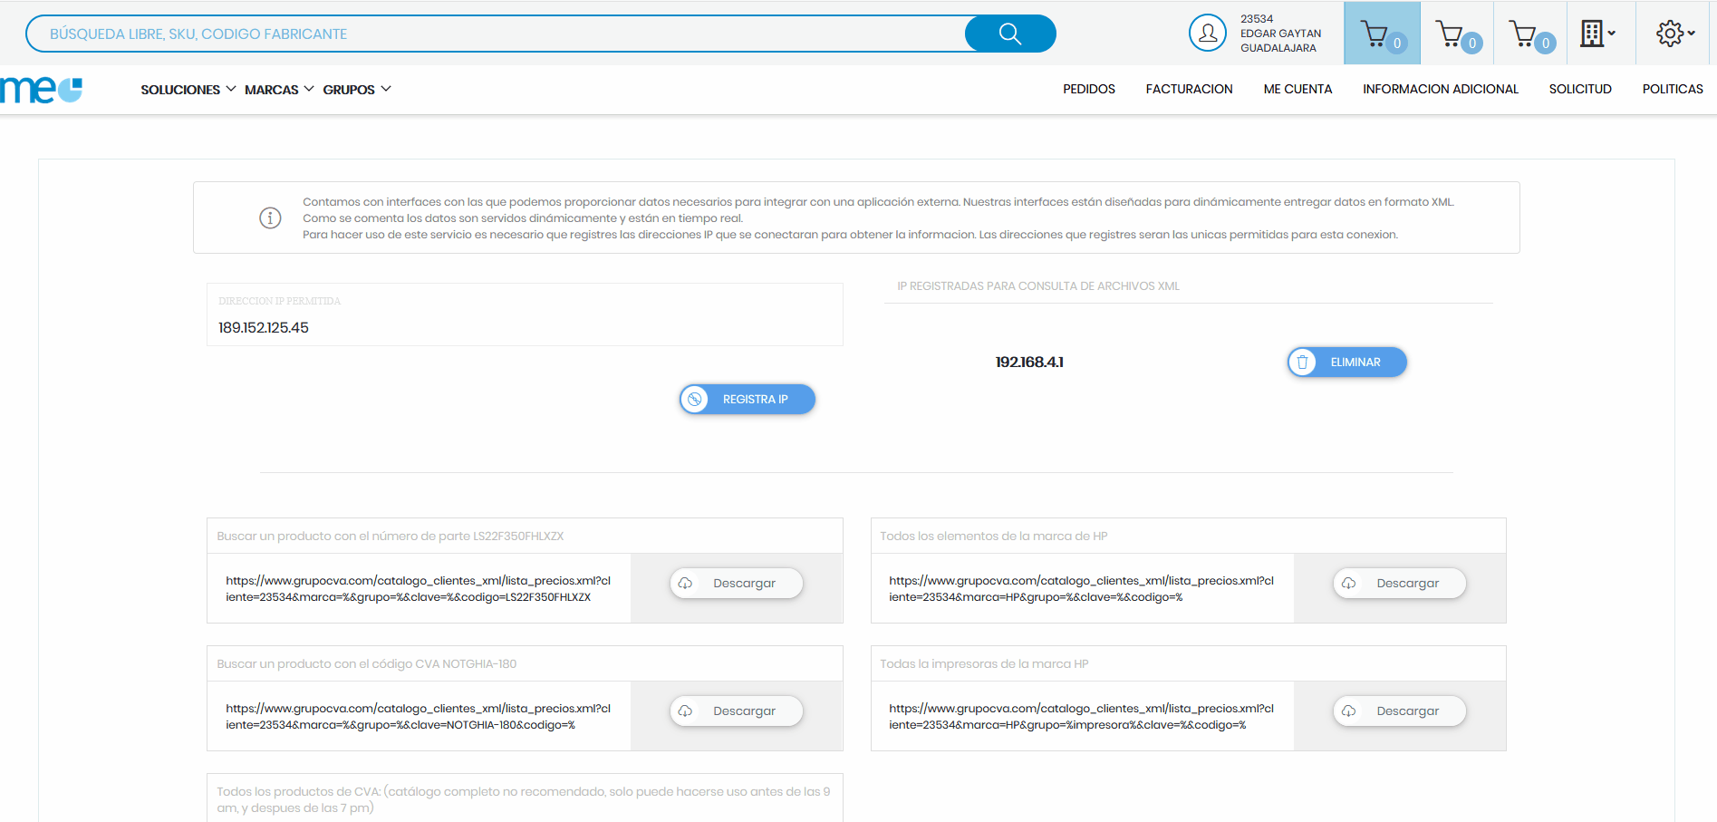Go to the FACTURACION section
The width and height of the screenshot is (1717, 822).
(x=1189, y=89)
